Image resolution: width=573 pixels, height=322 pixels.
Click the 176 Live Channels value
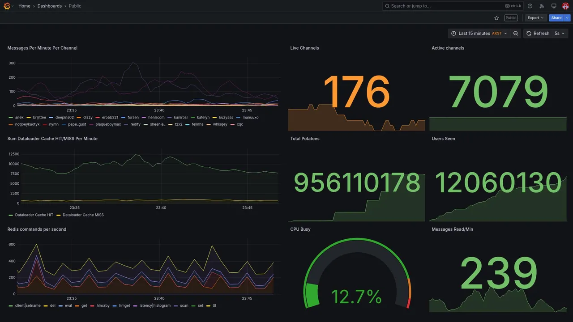click(357, 93)
